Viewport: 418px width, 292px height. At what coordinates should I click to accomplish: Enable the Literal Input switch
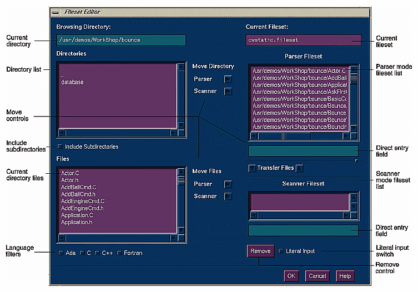[x=281, y=251]
